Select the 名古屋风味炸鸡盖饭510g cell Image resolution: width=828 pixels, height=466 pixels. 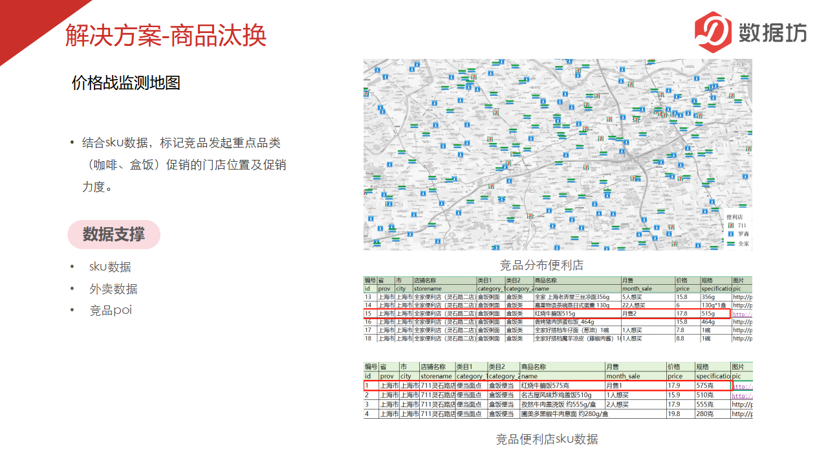tap(562, 395)
